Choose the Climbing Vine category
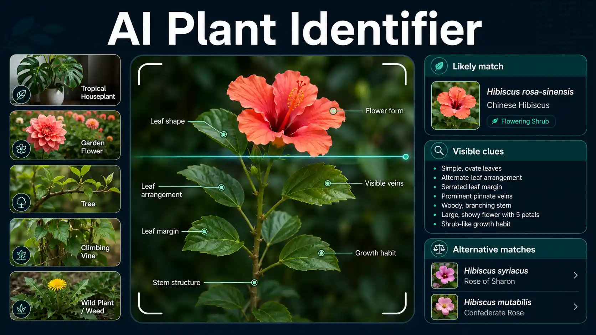 coord(65,242)
